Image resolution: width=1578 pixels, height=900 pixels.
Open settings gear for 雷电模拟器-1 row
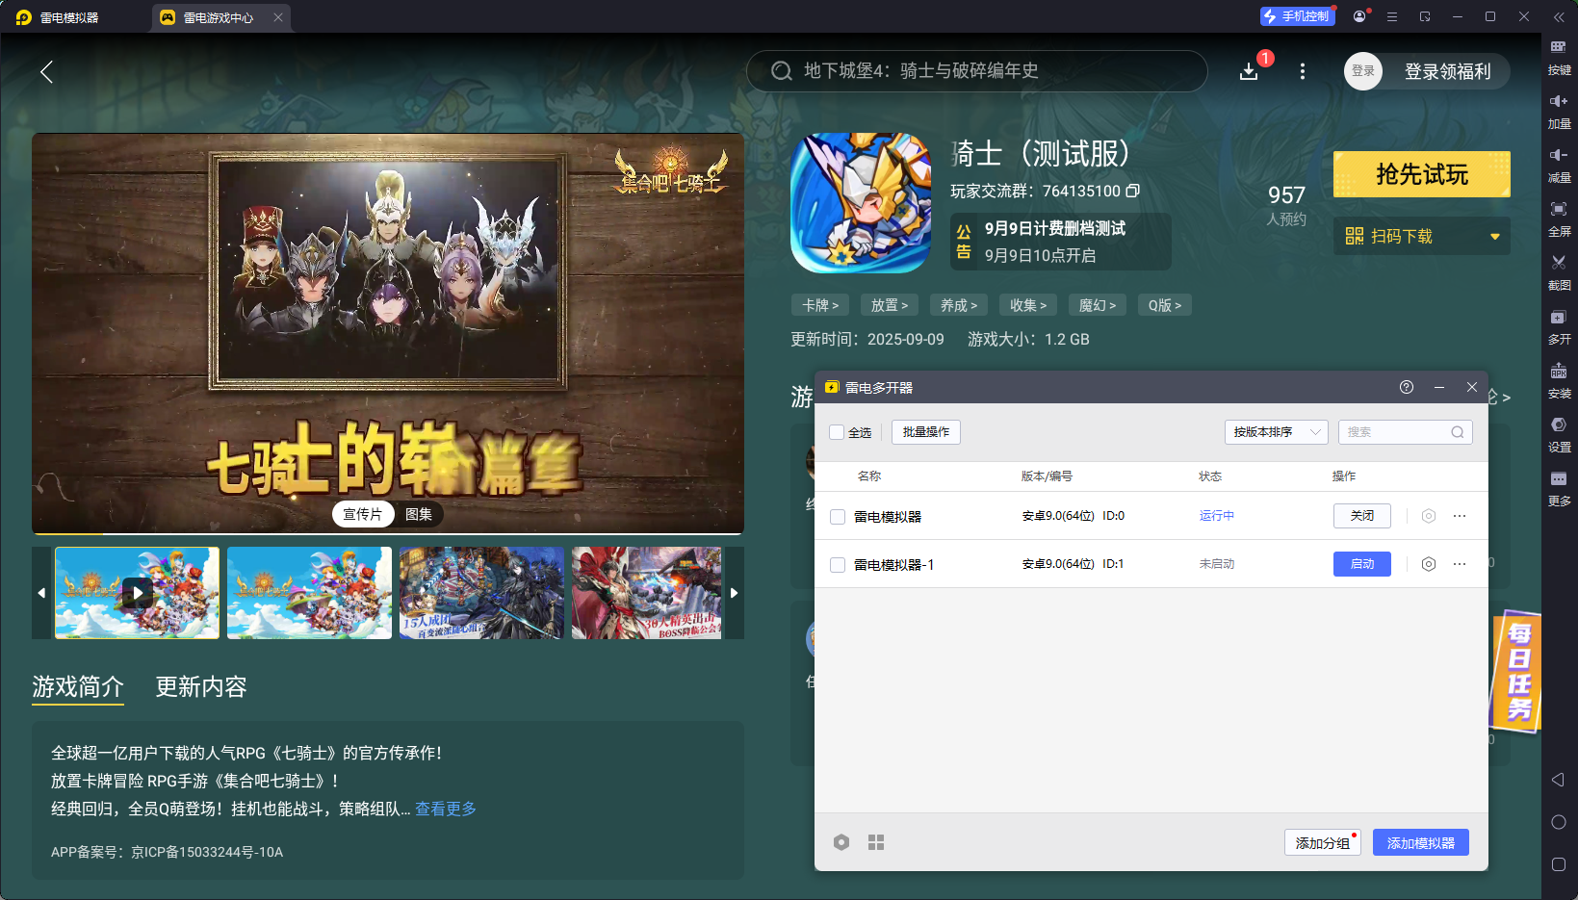[x=1429, y=564]
